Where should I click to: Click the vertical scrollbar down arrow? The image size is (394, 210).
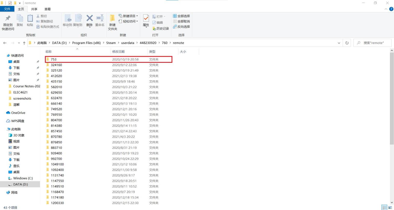click(392, 202)
